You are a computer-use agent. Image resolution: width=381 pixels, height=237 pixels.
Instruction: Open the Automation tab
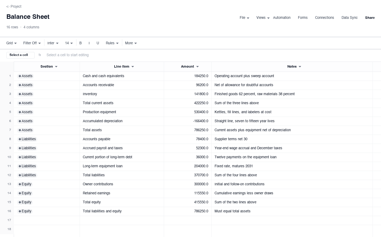pyautogui.click(x=282, y=17)
